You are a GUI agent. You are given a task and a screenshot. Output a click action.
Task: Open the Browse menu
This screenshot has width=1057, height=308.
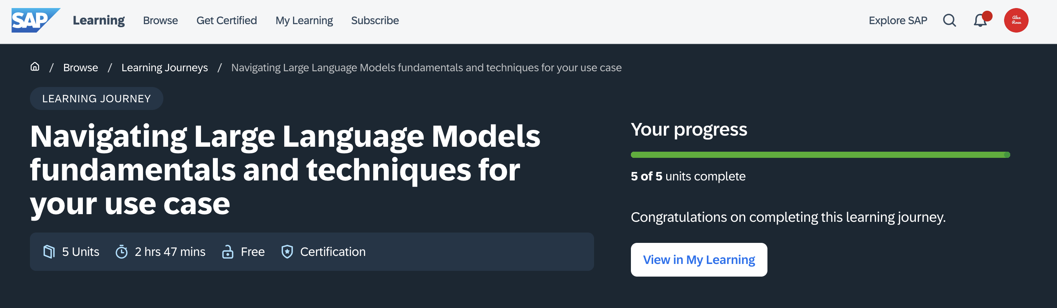(160, 21)
